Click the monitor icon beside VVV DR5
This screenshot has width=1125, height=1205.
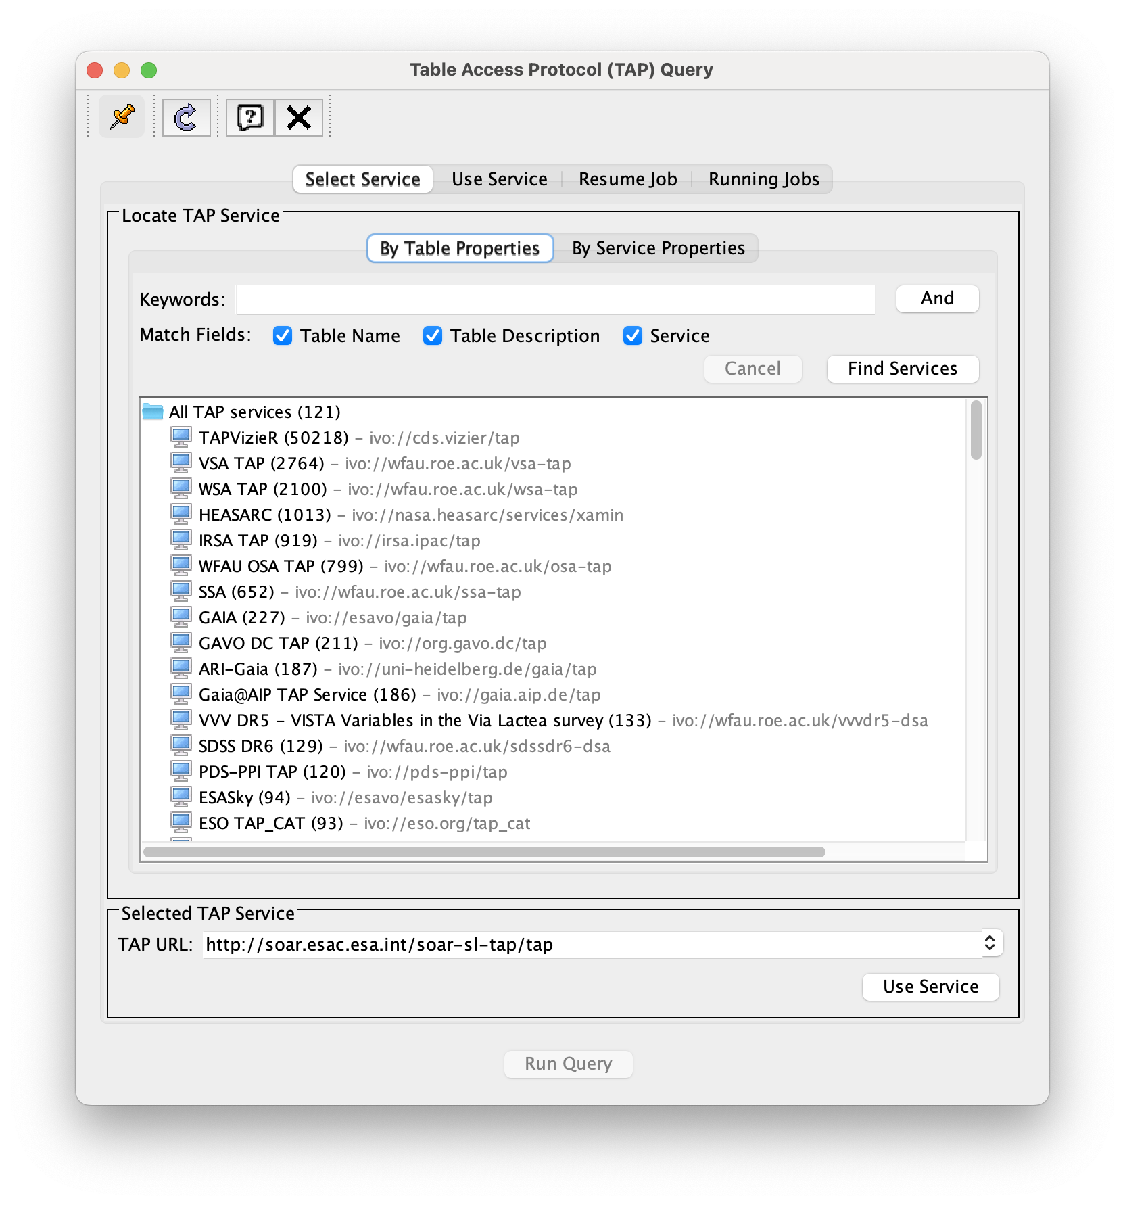(181, 719)
